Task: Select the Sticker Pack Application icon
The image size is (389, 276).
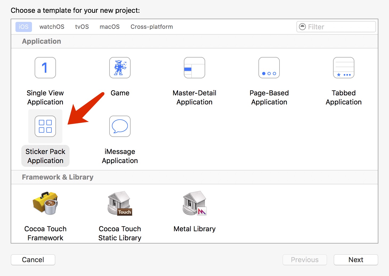Action: tap(45, 126)
